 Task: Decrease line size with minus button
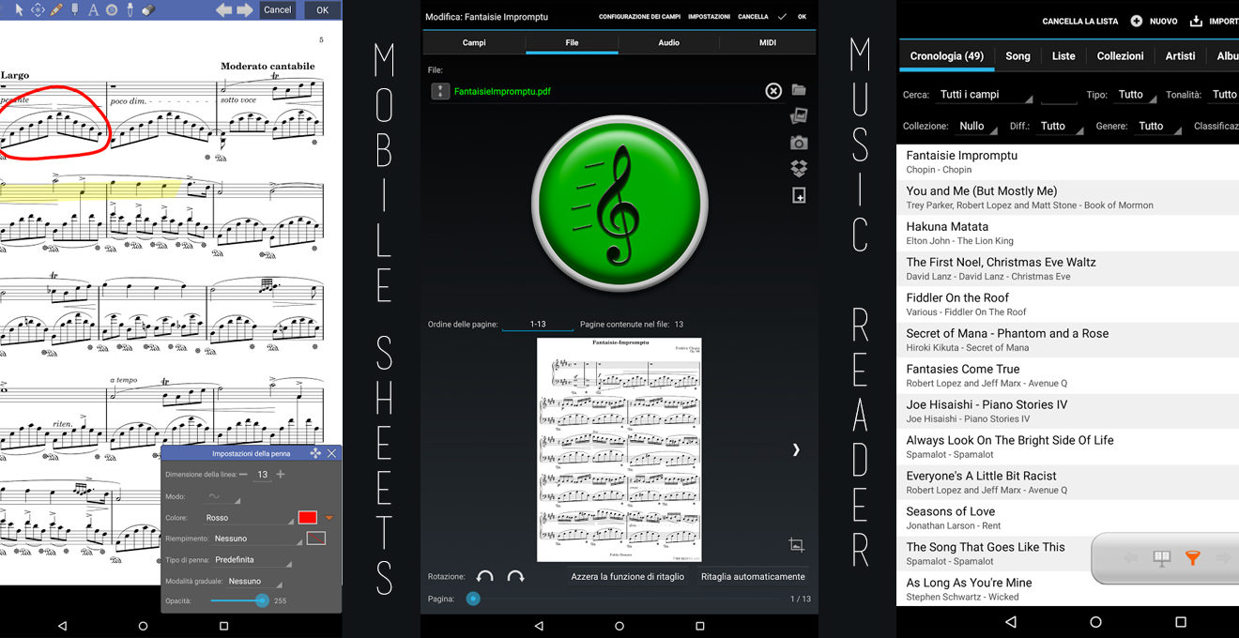[x=243, y=475]
